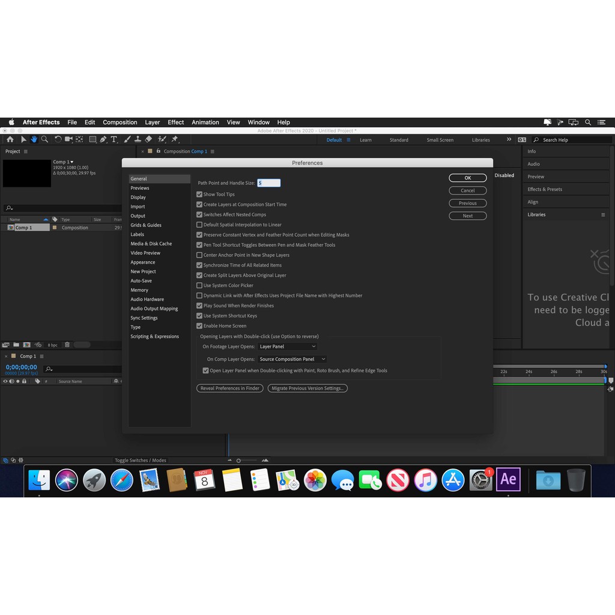Open System Preferences from the Dock
Image resolution: width=615 pixels, height=615 pixels.
pos(480,480)
